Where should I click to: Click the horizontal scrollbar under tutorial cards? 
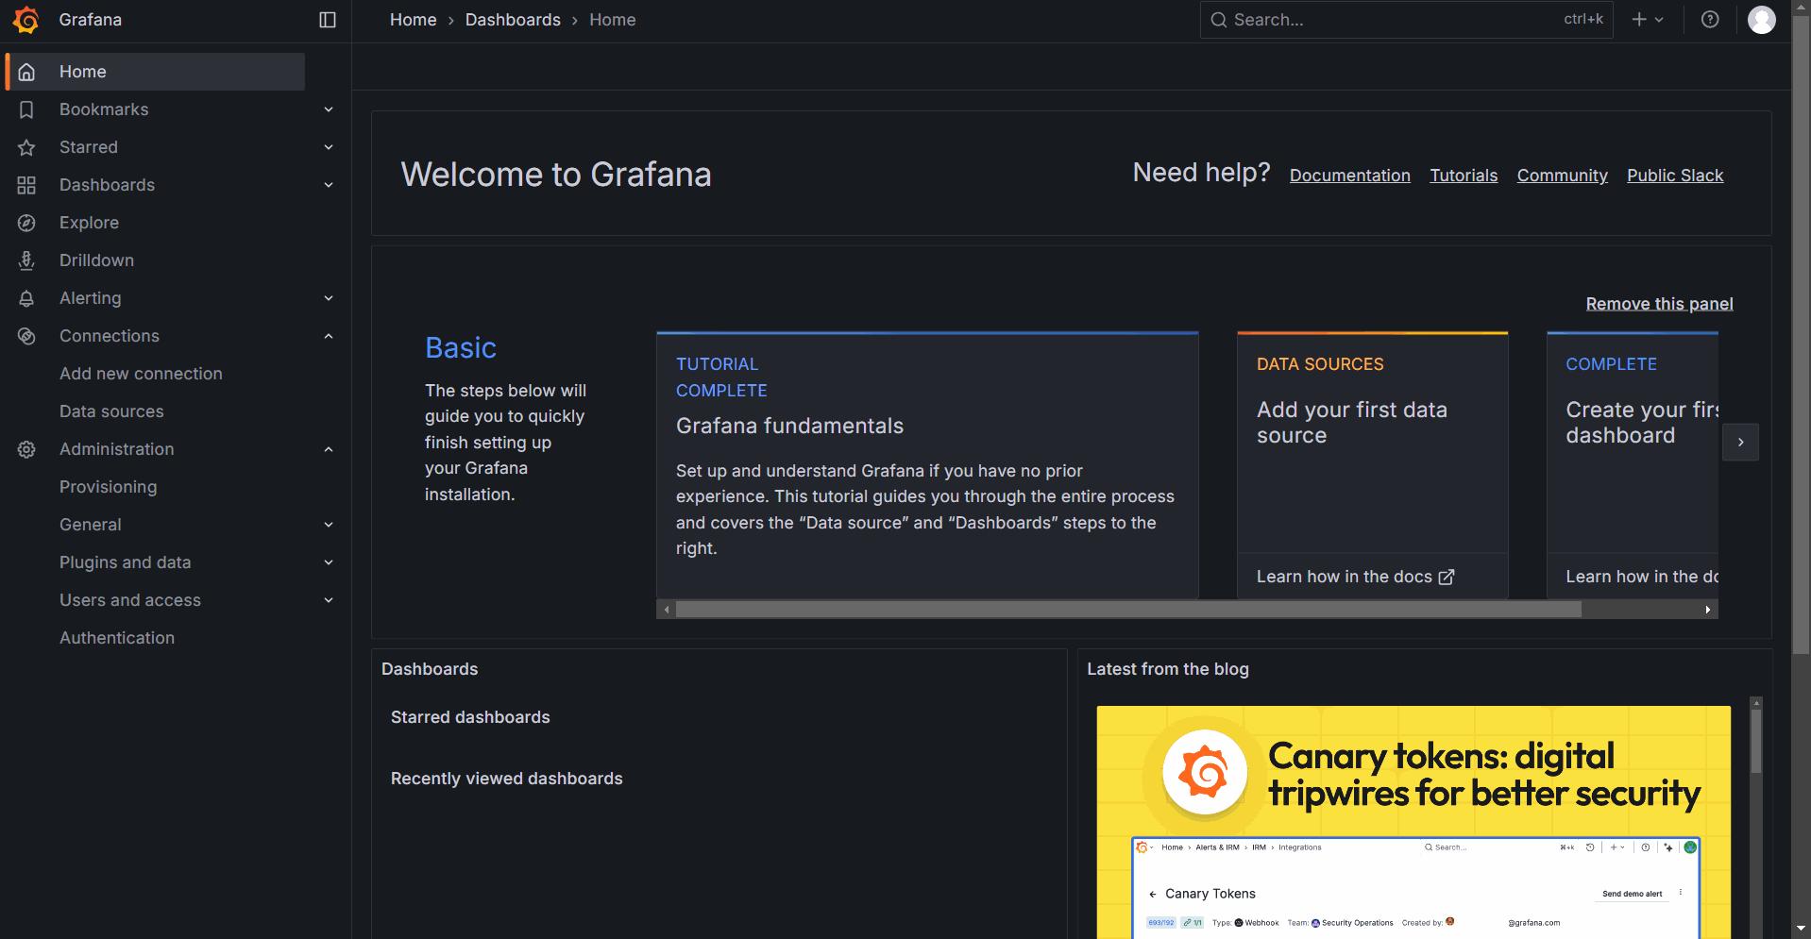[x=1127, y=610]
